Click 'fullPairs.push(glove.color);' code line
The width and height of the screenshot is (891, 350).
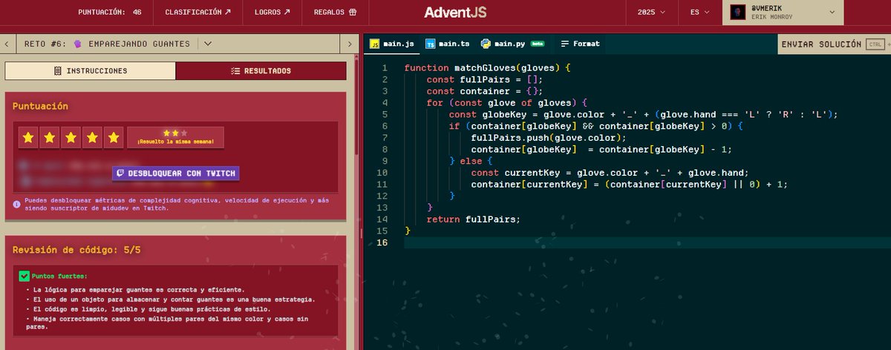point(549,137)
